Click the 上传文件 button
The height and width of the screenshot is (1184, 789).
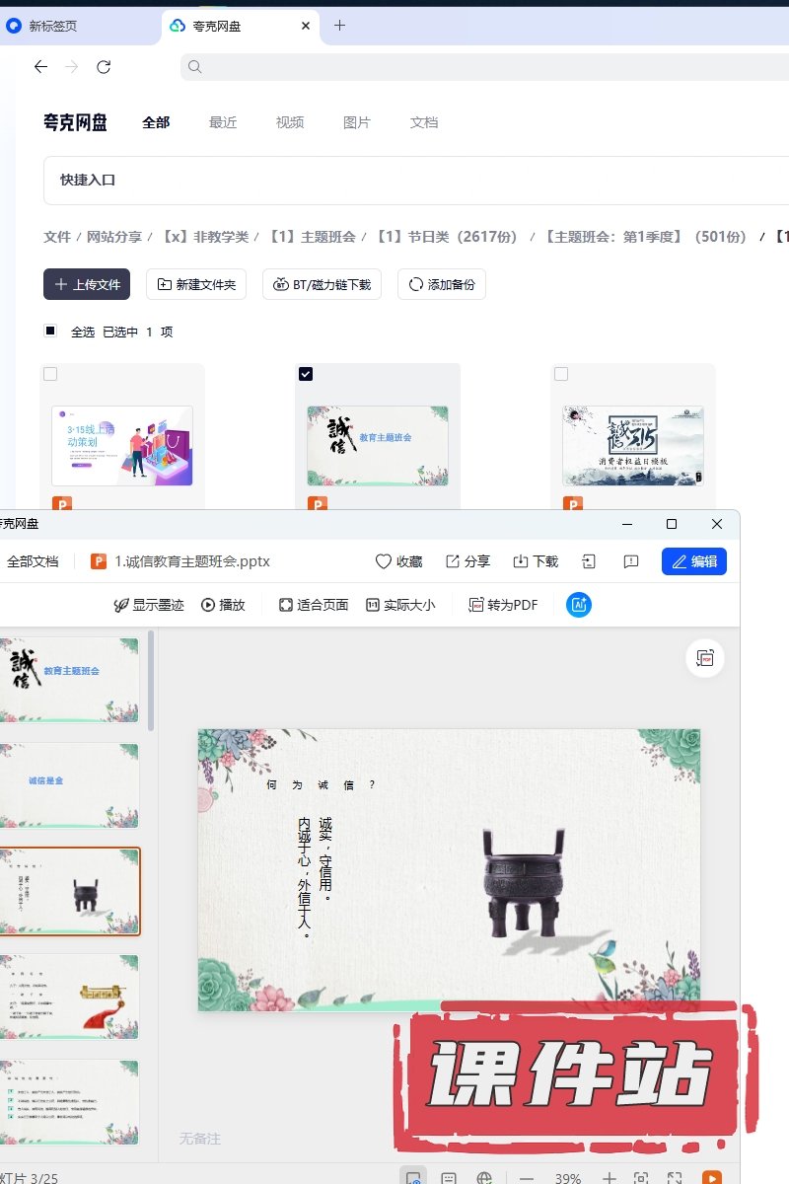(x=87, y=284)
